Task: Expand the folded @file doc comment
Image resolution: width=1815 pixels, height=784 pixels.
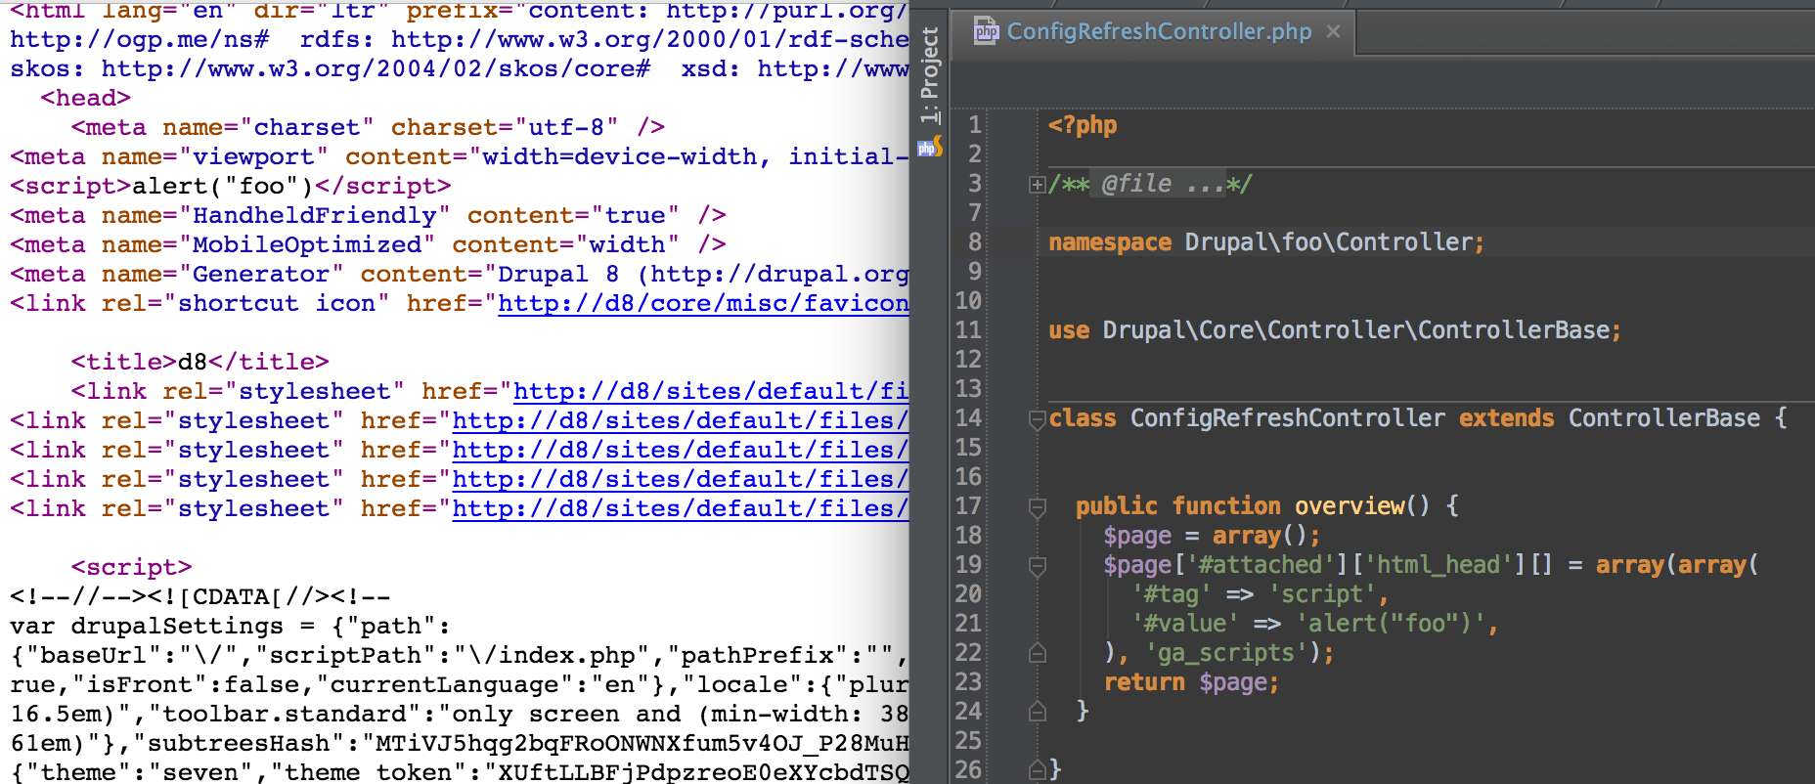Action: pyautogui.click(x=1037, y=185)
